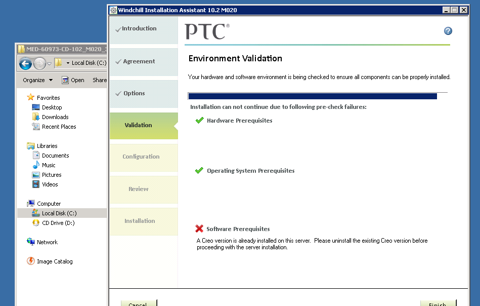Click the Open button in Explorer toolbar

73,80
